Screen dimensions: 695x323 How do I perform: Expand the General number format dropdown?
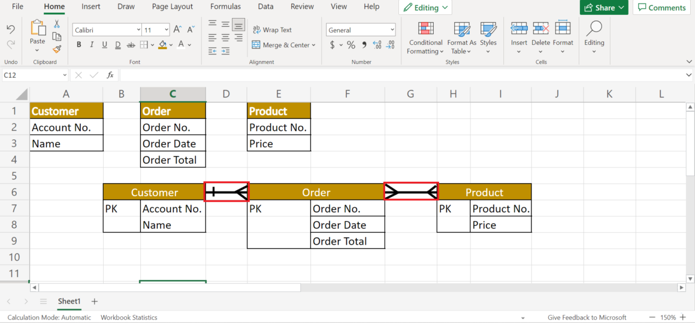pos(392,30)
